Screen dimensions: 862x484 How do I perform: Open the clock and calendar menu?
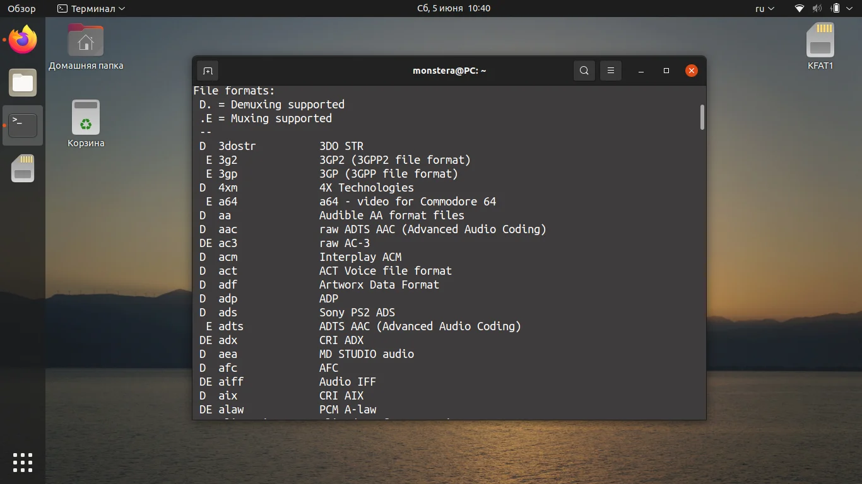click(x=454, y=8)
